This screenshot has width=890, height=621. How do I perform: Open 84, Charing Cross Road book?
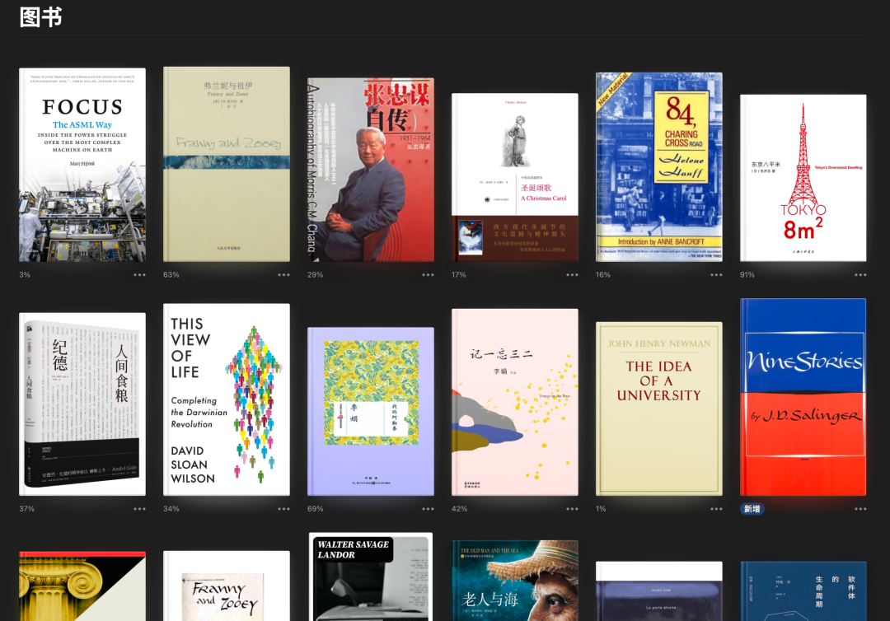pyautogui.click(x=659, y=167)
